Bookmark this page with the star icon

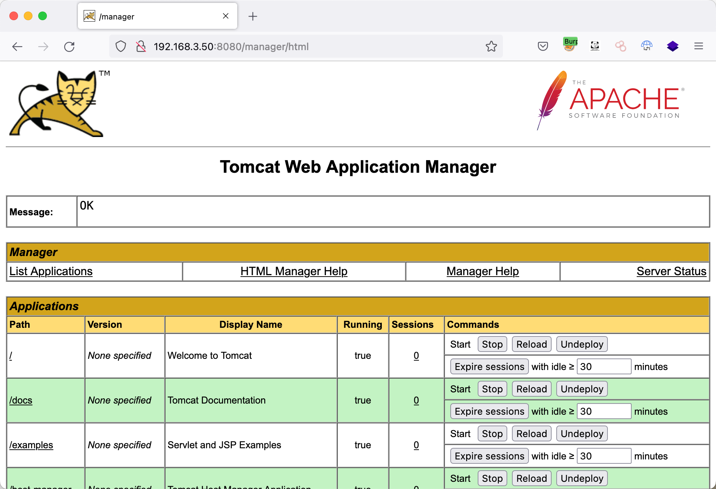491,47
